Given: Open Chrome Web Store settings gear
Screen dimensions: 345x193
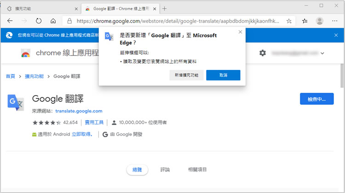Looking at the screenshot, I should coord(263,53).
